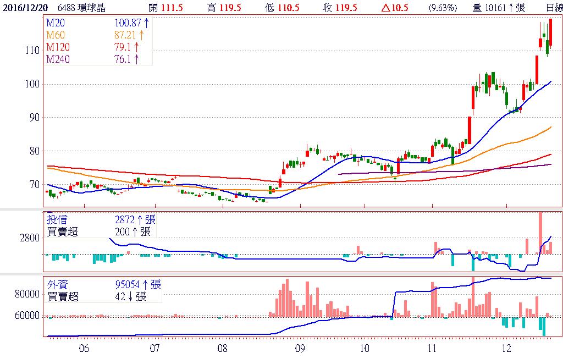Click the date 2016/12/20 in header

pyautogui.click(x=25, y=8)
